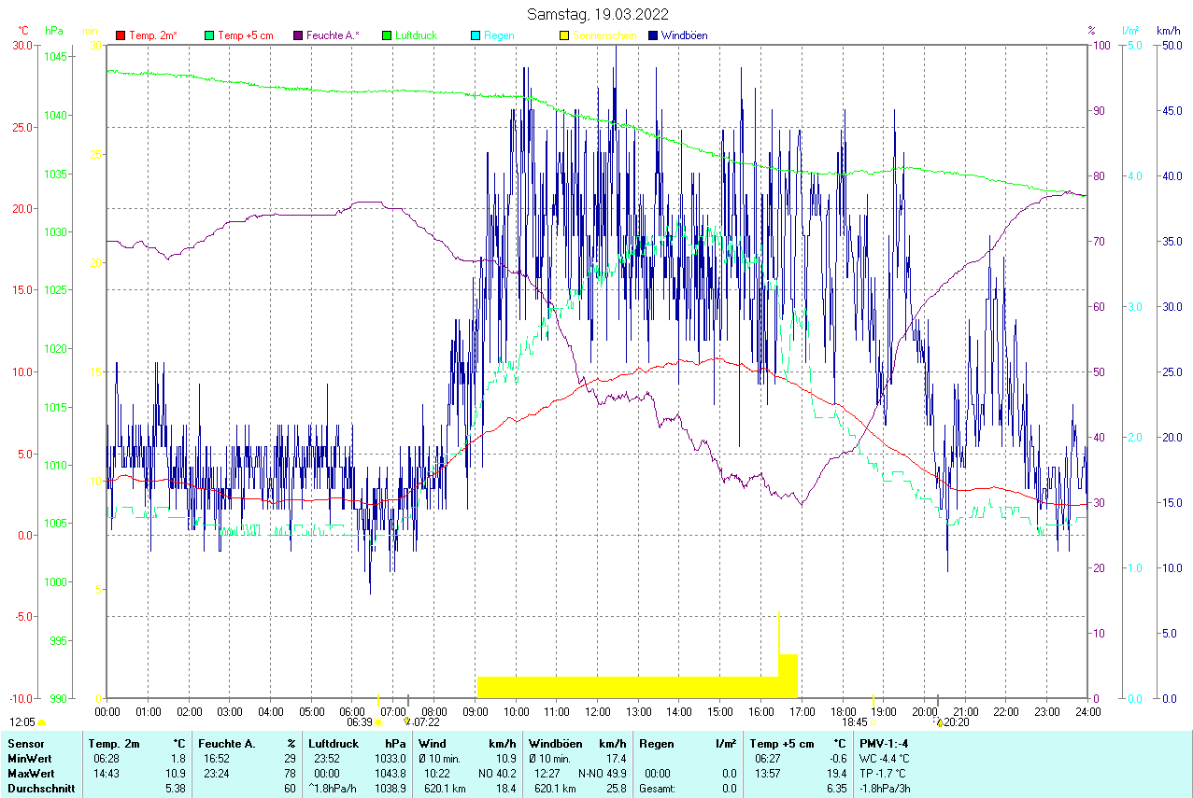
Task: Click the sunrise marker next to 06:39
Action: click(377, 722)
